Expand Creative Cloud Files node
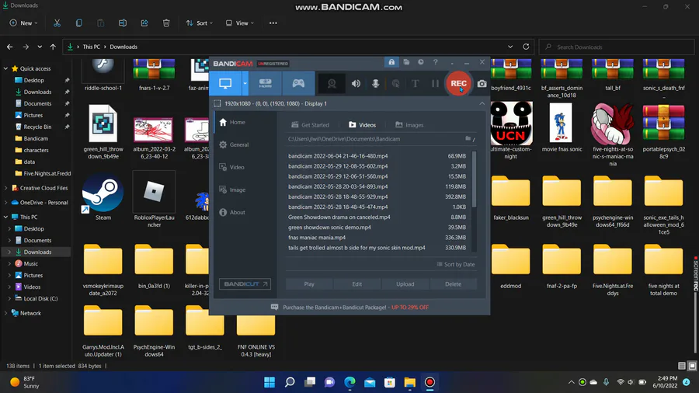The width and height of the screenshot is (699, 393). point(5,188)
